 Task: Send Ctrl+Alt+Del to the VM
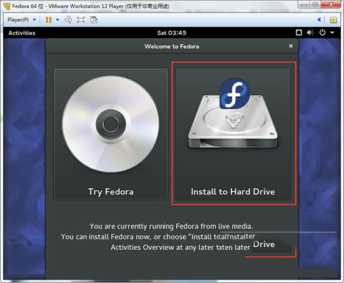click(x=68, y=20)
